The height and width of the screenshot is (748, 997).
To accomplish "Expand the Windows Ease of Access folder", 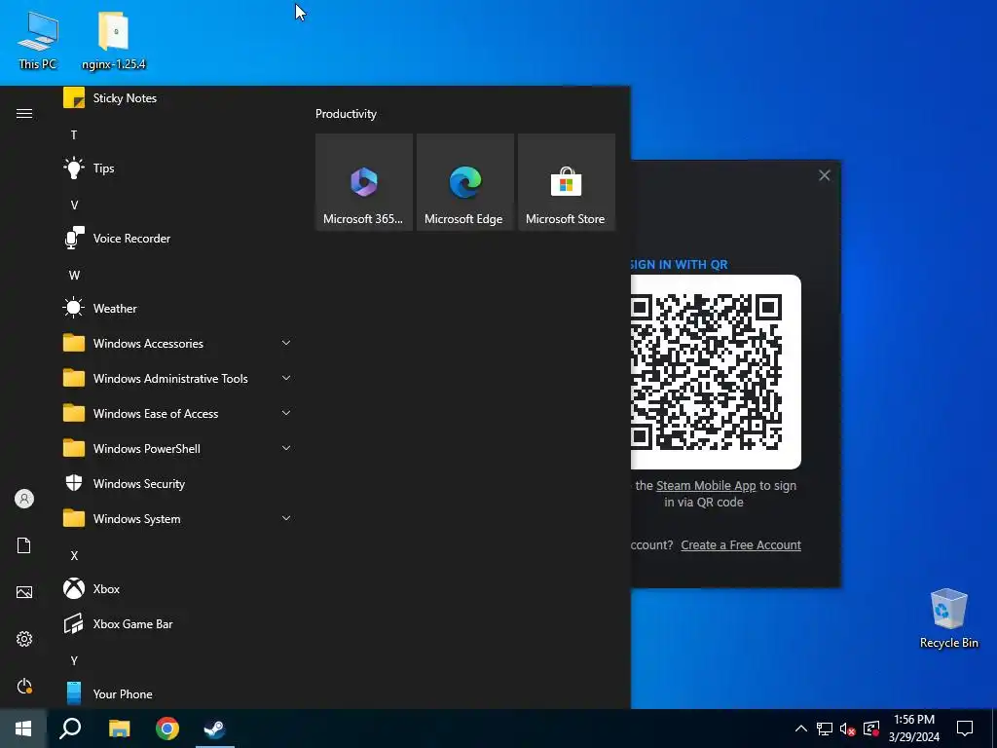I will [177, 413].
